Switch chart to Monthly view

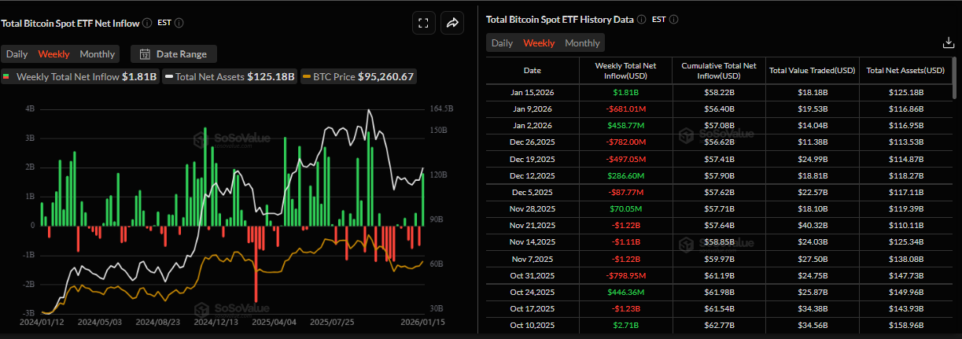pyautogui.click(x=98, y=54)
